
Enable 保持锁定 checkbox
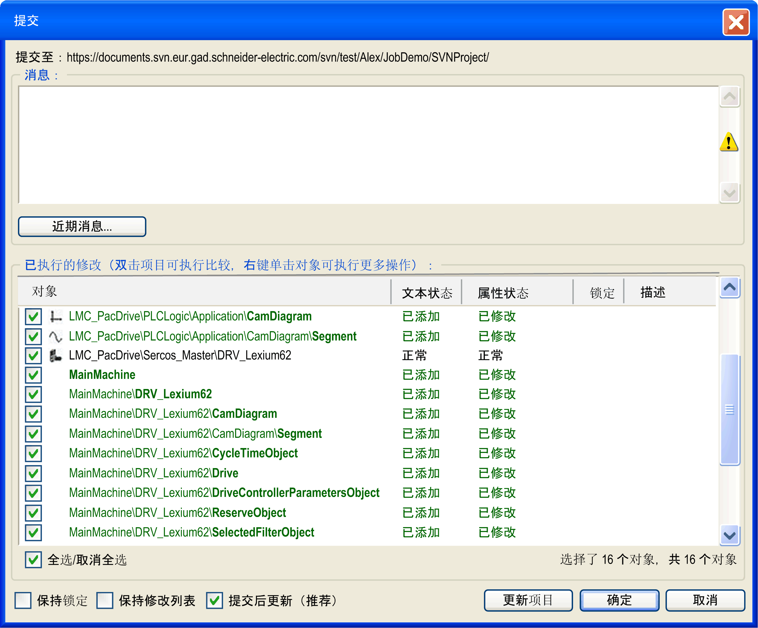pyautogui.click(x=23, y=601)
